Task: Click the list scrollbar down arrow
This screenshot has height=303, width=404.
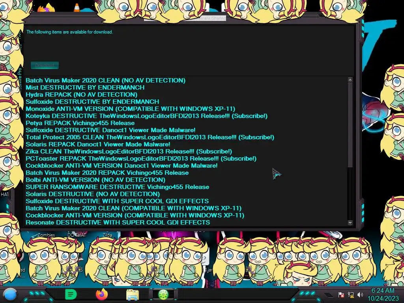Action: pyautogui.click(x=350, y=223)
